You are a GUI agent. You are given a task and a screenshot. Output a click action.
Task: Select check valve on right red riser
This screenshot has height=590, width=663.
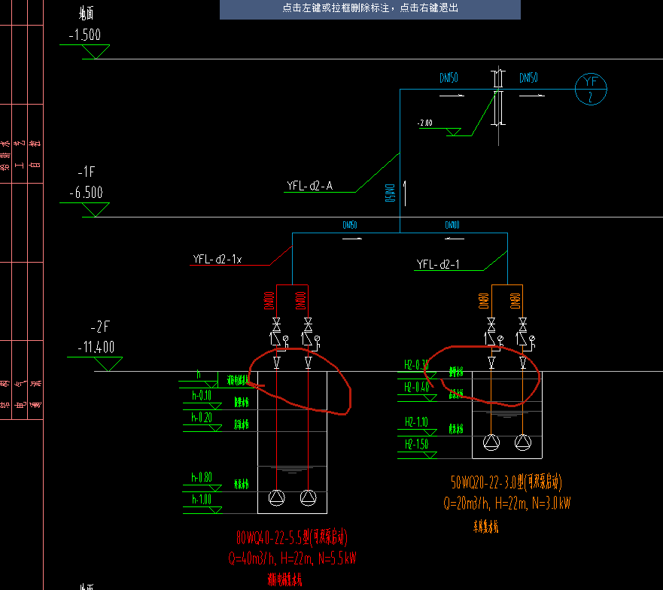click(x=307, y=339)
